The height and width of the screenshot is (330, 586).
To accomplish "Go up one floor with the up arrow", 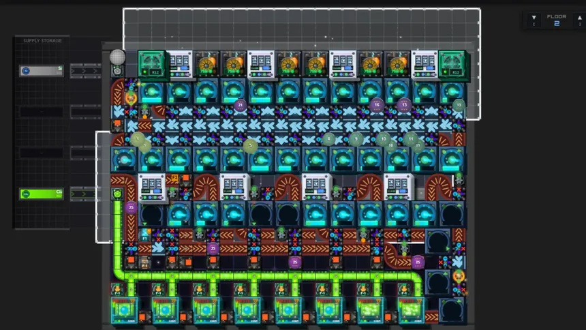I will [580, 20].
